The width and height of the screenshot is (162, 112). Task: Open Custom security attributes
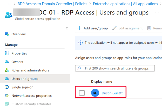coord(31,104)
